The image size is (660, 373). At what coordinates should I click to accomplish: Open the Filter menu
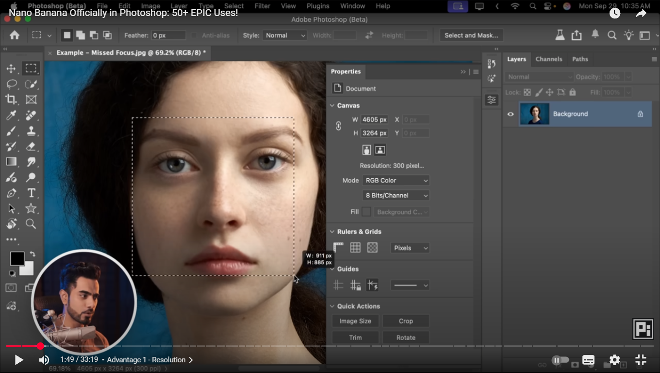[262, 6]
